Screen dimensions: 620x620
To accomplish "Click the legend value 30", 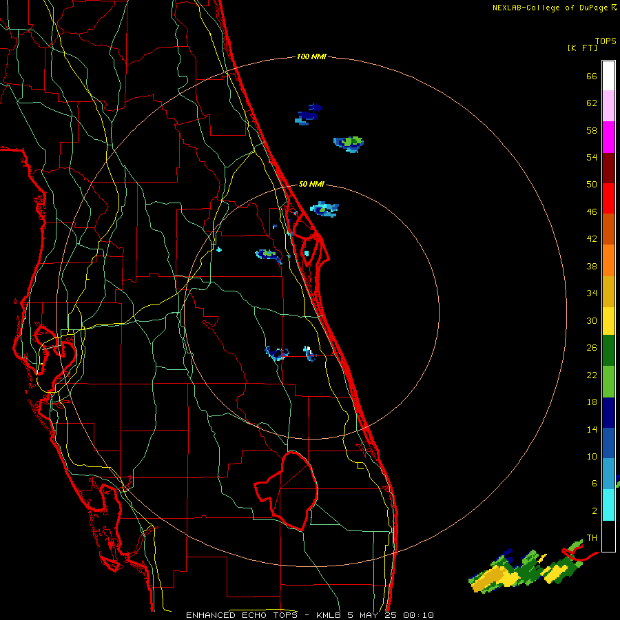I will [592, 320].
